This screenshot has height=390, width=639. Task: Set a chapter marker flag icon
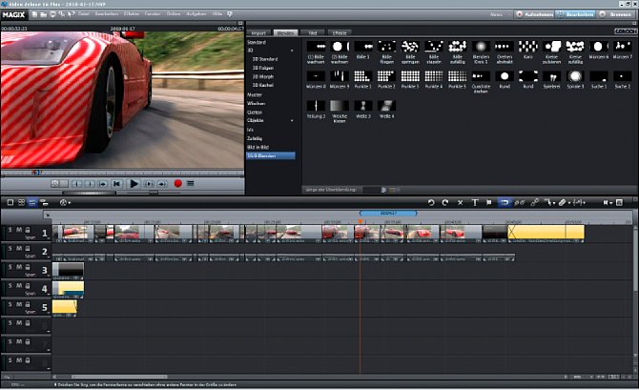tap(489, 202)
